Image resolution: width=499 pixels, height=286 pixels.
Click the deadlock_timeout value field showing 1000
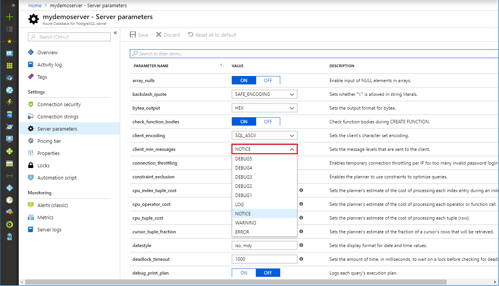[x=265, y=259]
